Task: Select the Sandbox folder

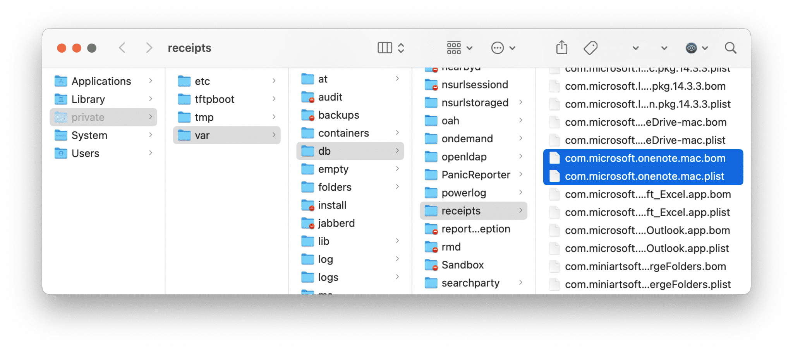Action: pos(474,265)
